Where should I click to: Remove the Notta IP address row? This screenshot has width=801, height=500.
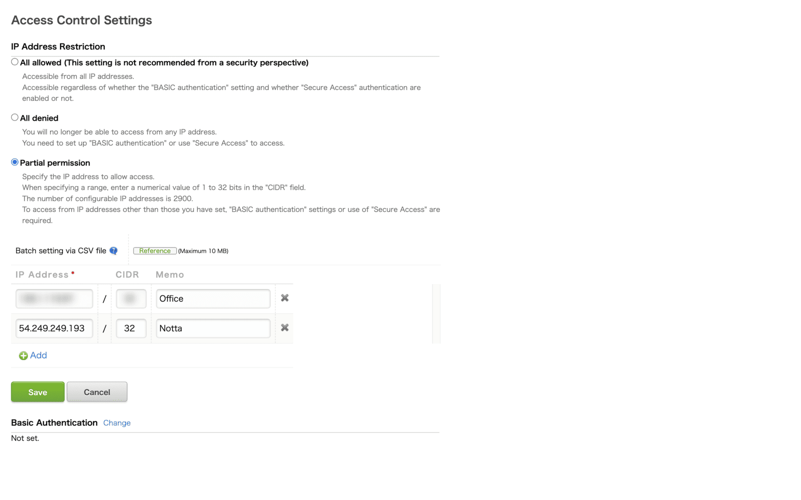pyautogui.click(x=284, y=327)
